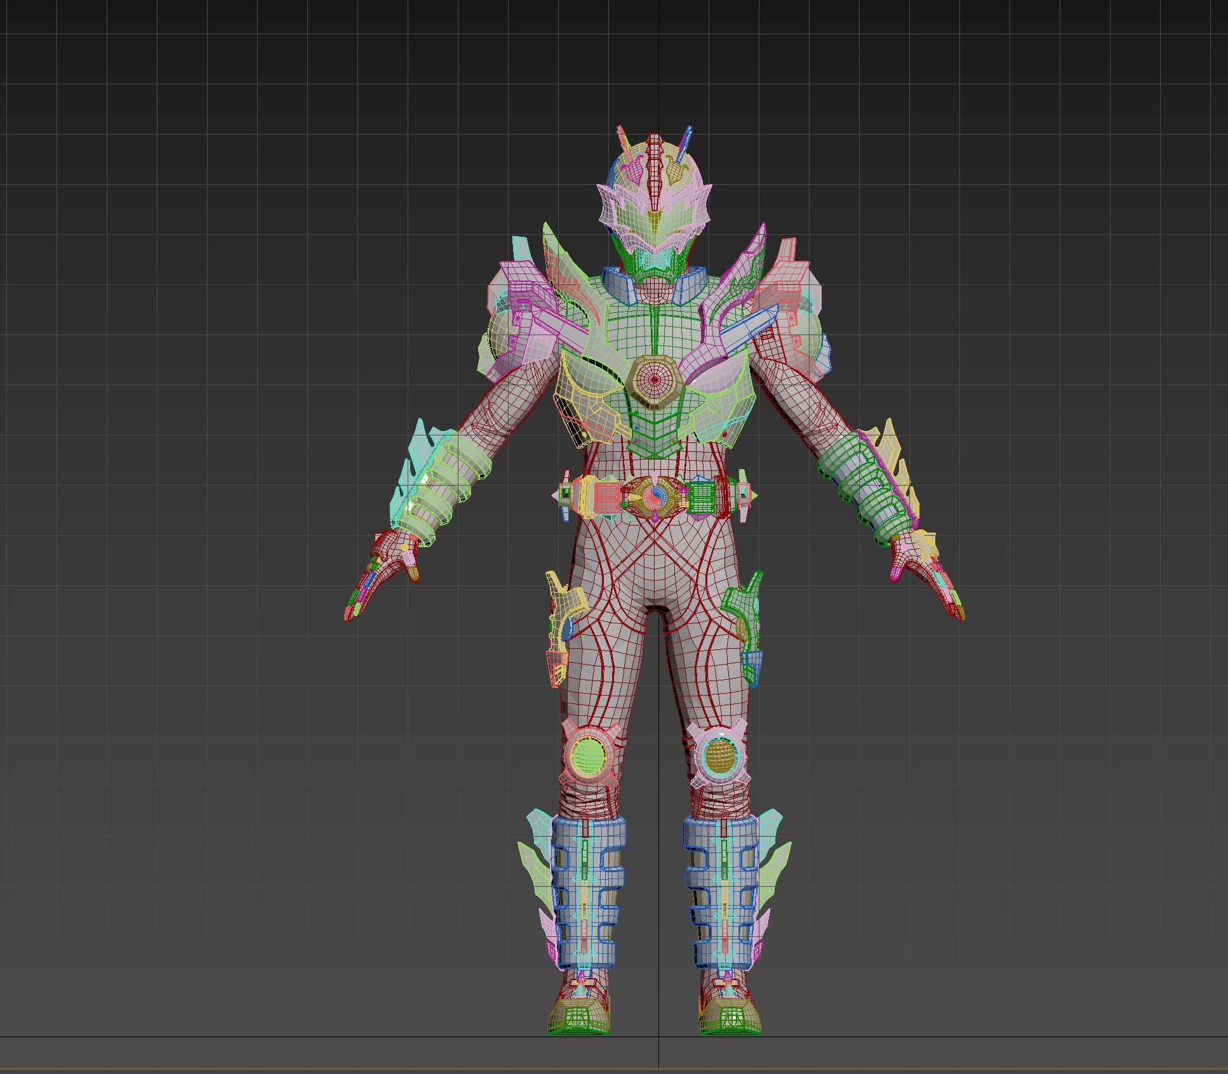Select the dark-green forearm gauntlet on the screen-right arm
This screenshot has width=1228, height=1074.
867,486
